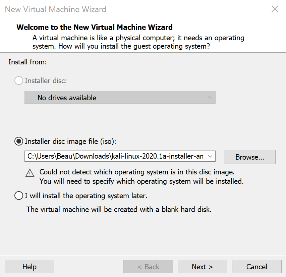Expand the chevron of the installer disc drive list

210,97
